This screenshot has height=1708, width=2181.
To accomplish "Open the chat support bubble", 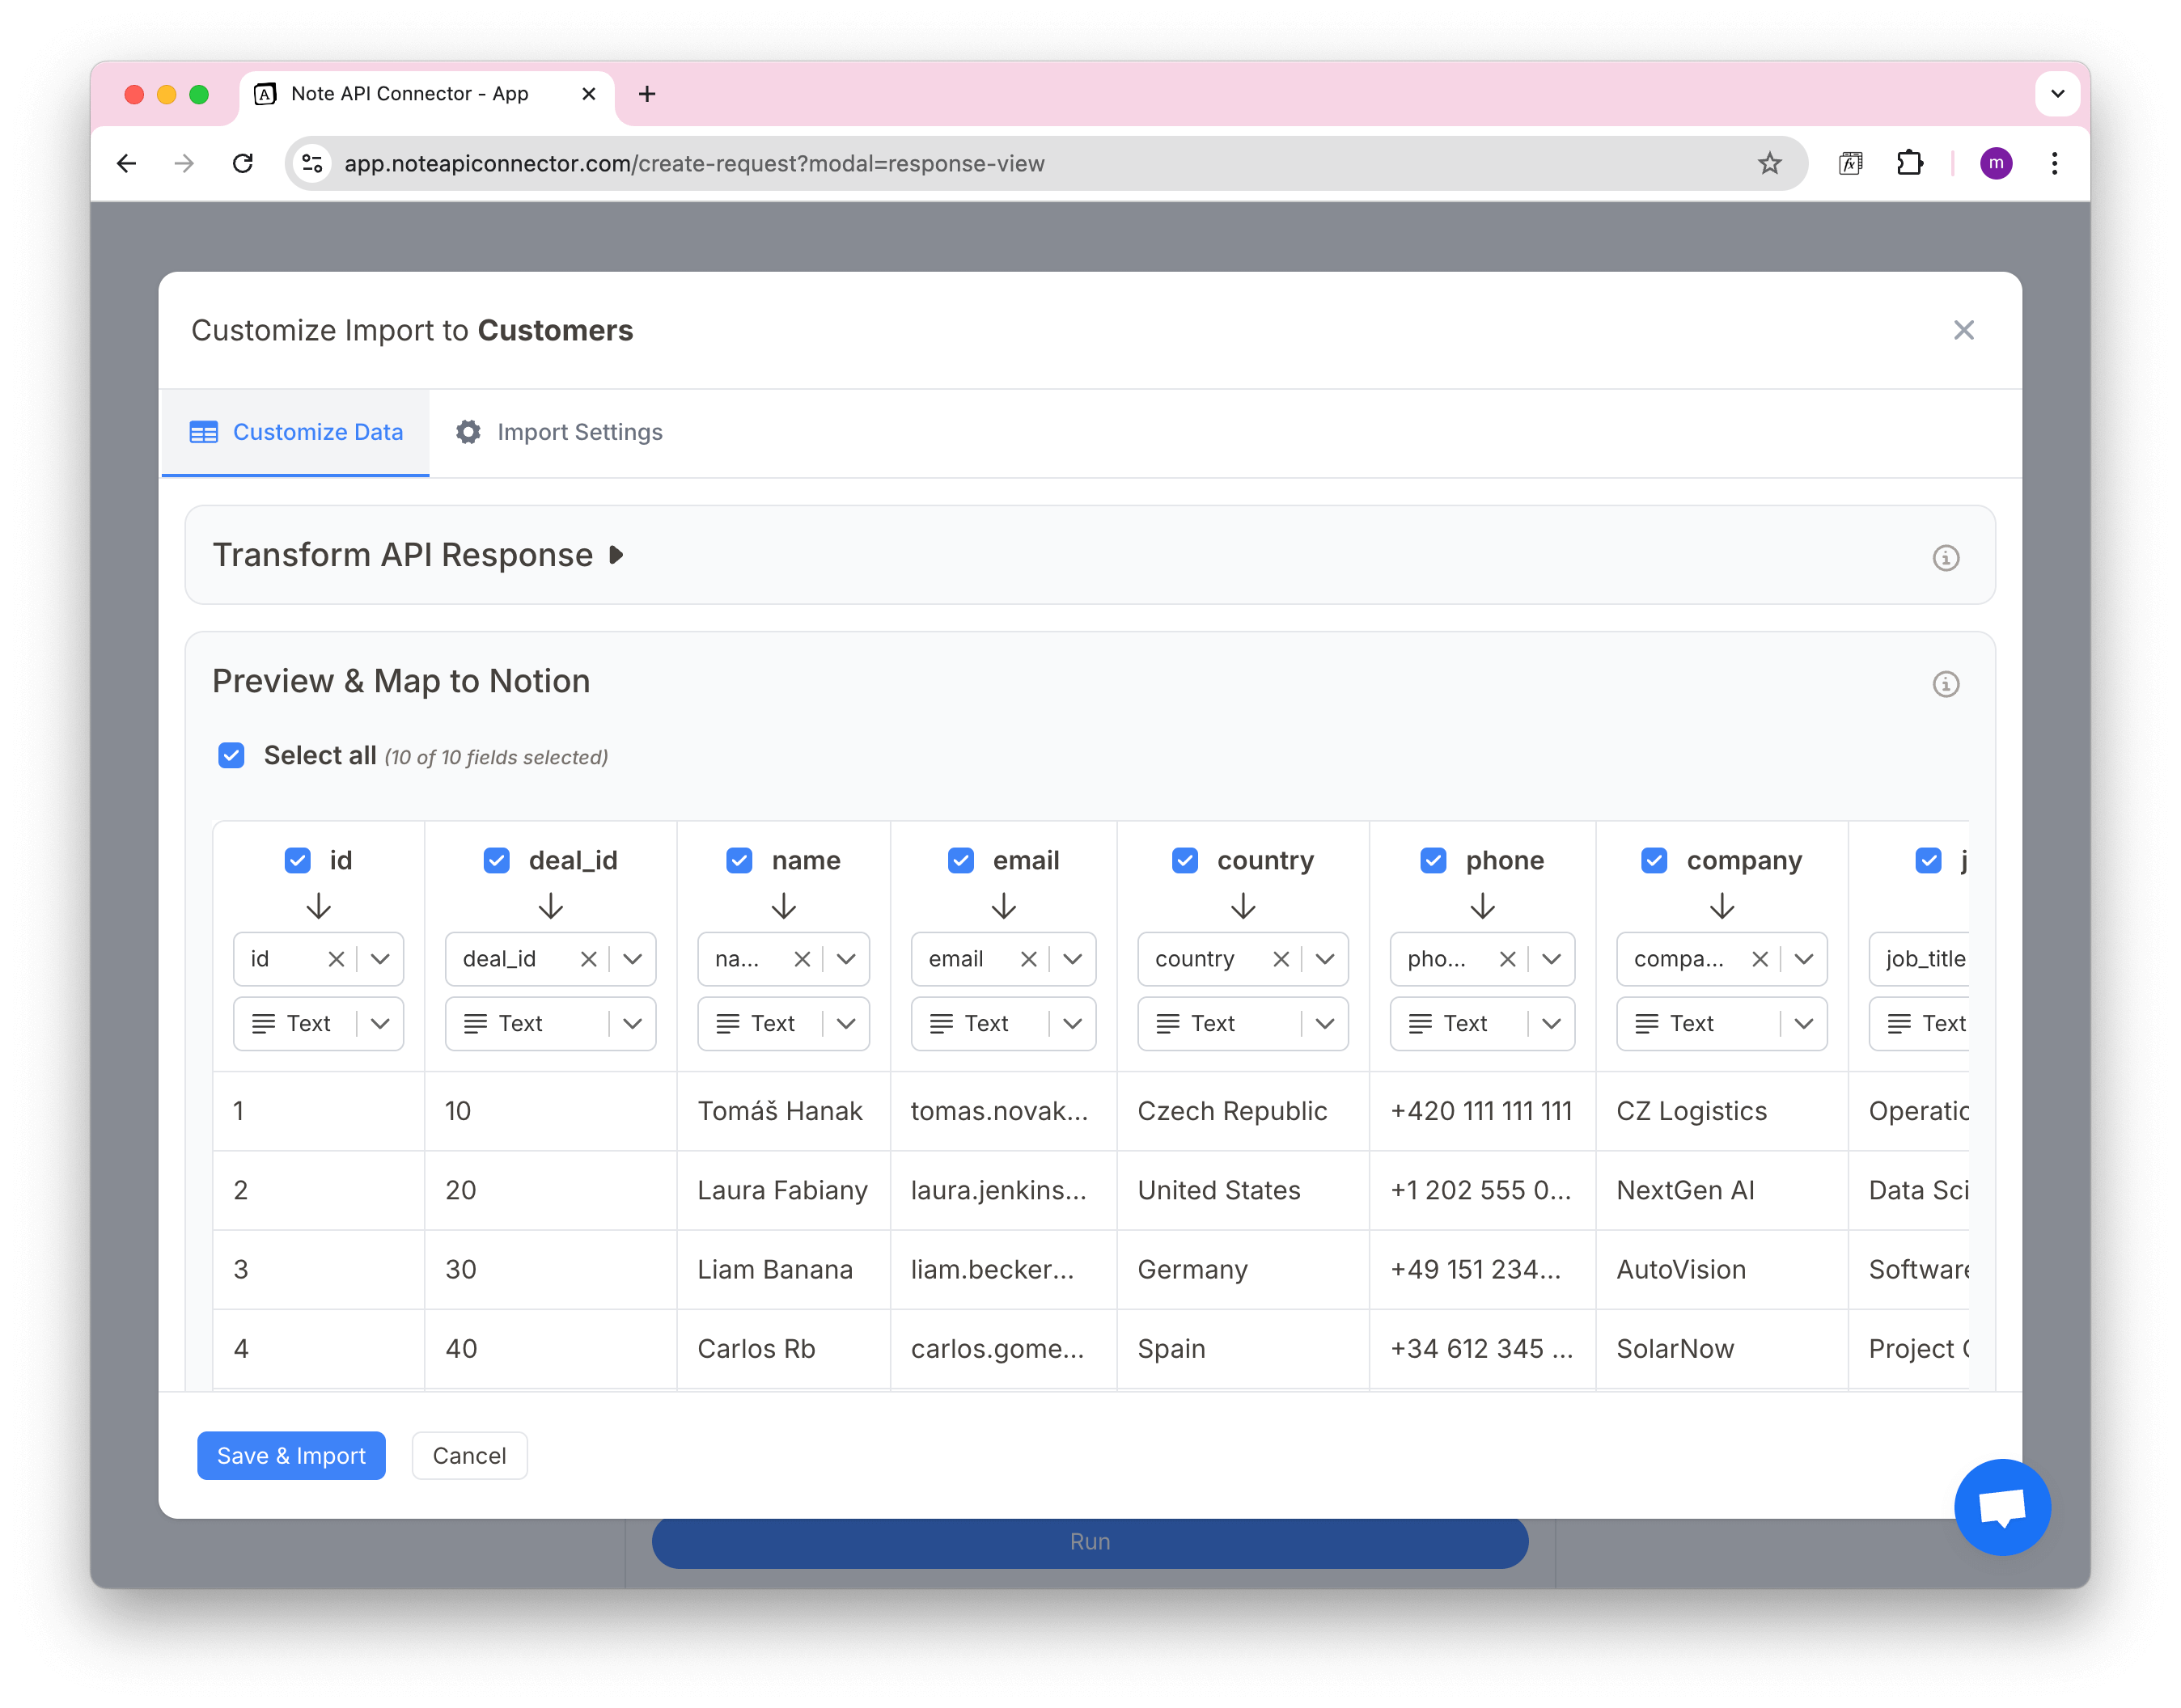I will (x=2002, y=1506).
